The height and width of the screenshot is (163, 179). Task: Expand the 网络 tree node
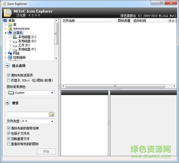click(x=5, y=53)
